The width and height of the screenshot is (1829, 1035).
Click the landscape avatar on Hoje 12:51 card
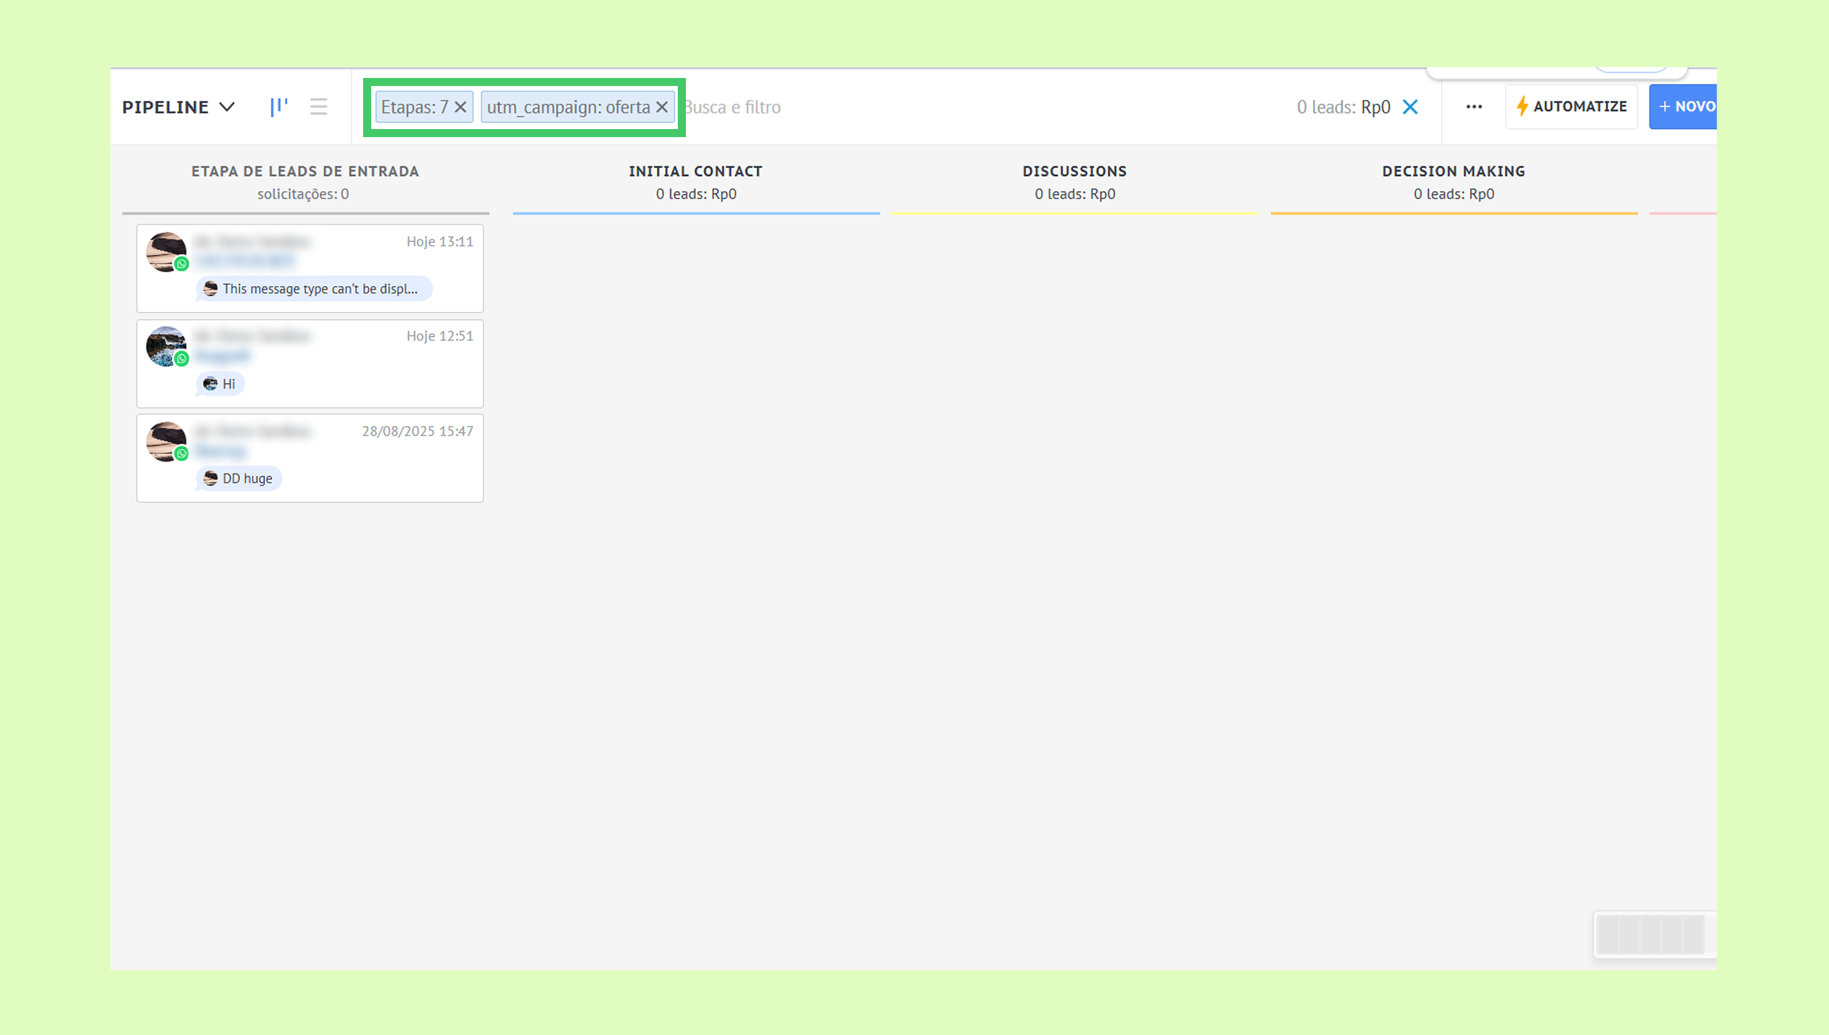165,346
